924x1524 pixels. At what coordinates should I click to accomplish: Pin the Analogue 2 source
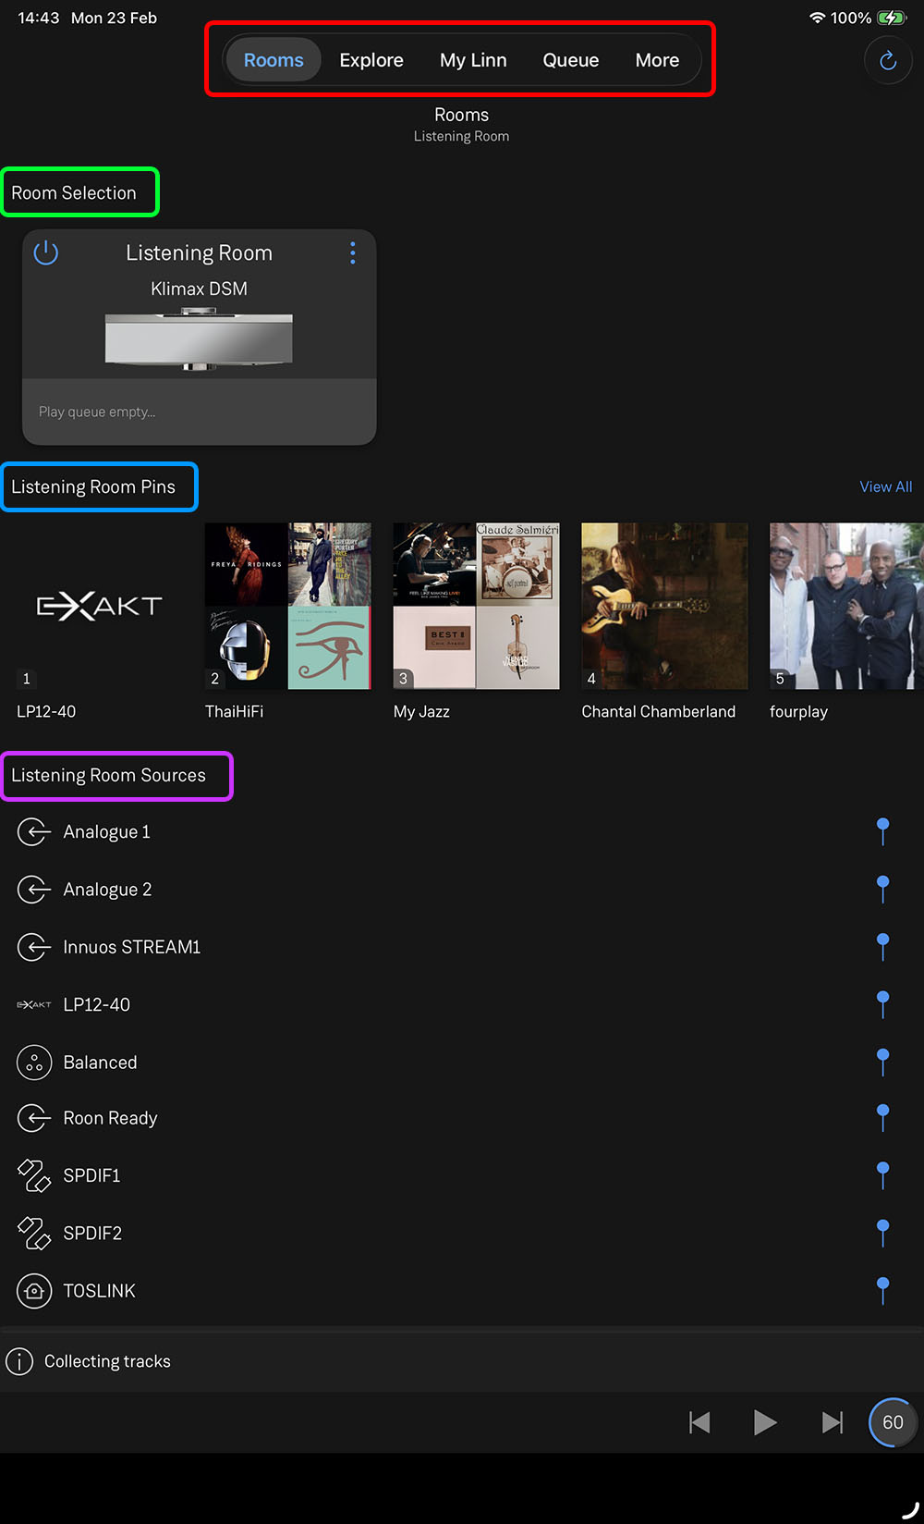click(x=882, y=889)
